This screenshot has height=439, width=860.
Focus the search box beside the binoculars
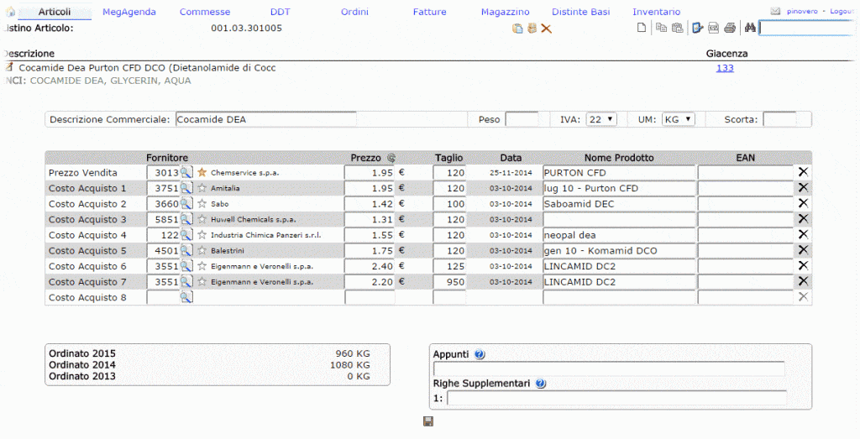point(807,28)
